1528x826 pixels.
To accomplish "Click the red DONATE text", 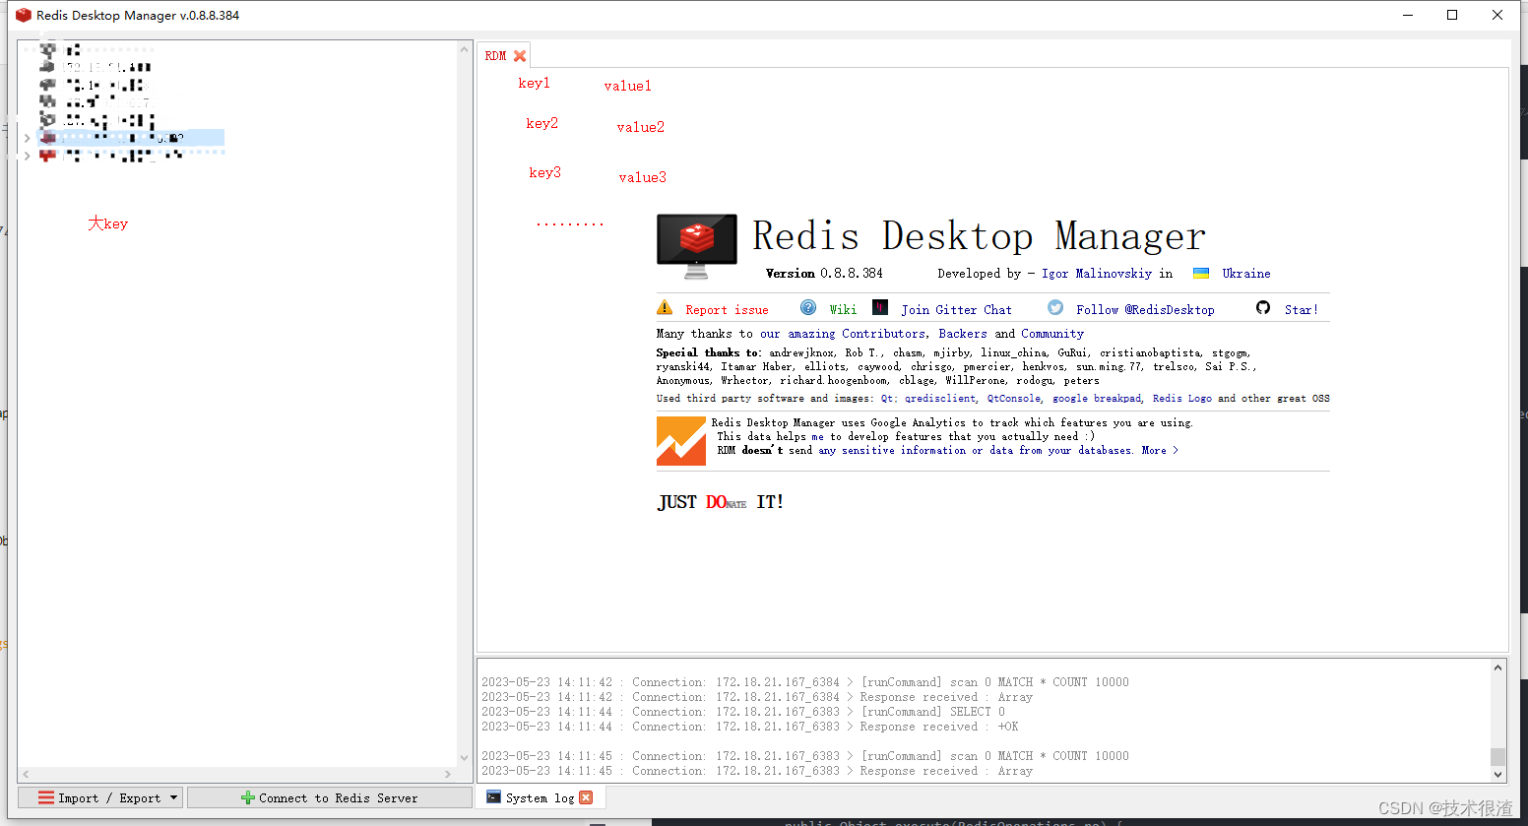I will (726, 502).
